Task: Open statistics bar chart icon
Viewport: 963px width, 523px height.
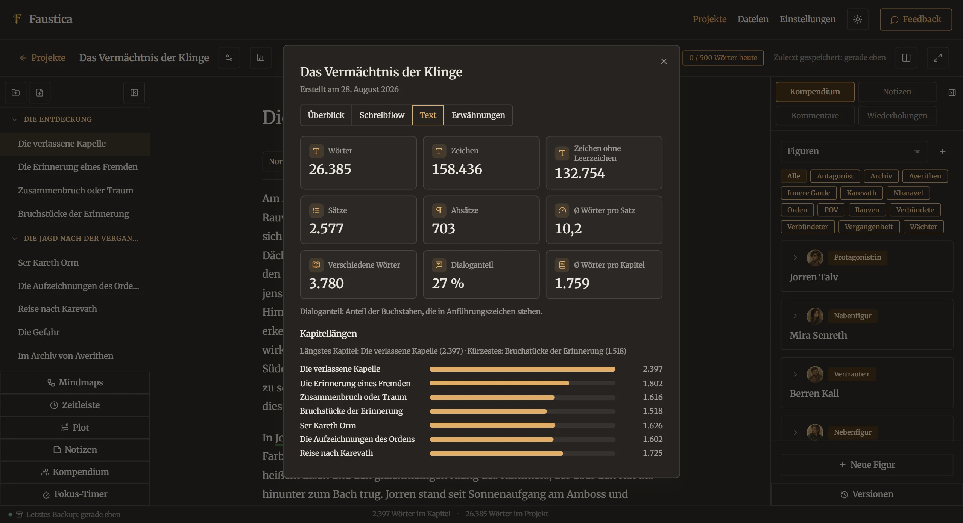Action: 260,58
